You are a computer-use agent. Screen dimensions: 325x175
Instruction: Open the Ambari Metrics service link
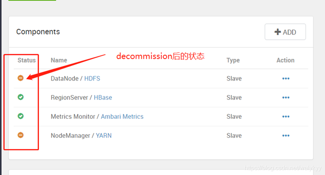tap(122, 116)
